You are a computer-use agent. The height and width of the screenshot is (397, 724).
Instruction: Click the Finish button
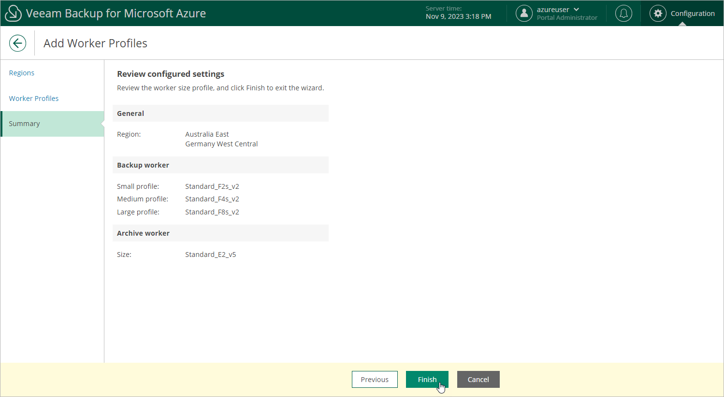coord(427,380)
